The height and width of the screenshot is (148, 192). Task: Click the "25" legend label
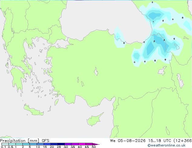click(59, 147)
